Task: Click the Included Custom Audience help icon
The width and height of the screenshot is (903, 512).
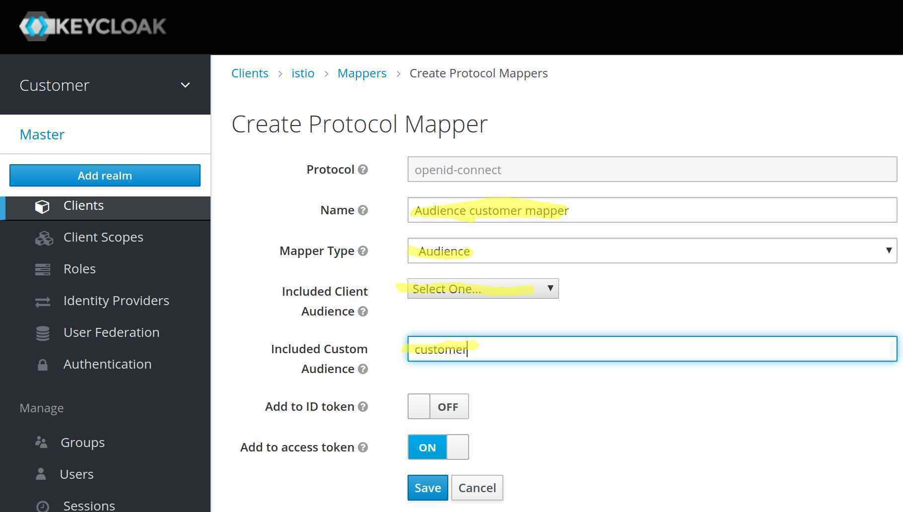Action: point(363,369)
